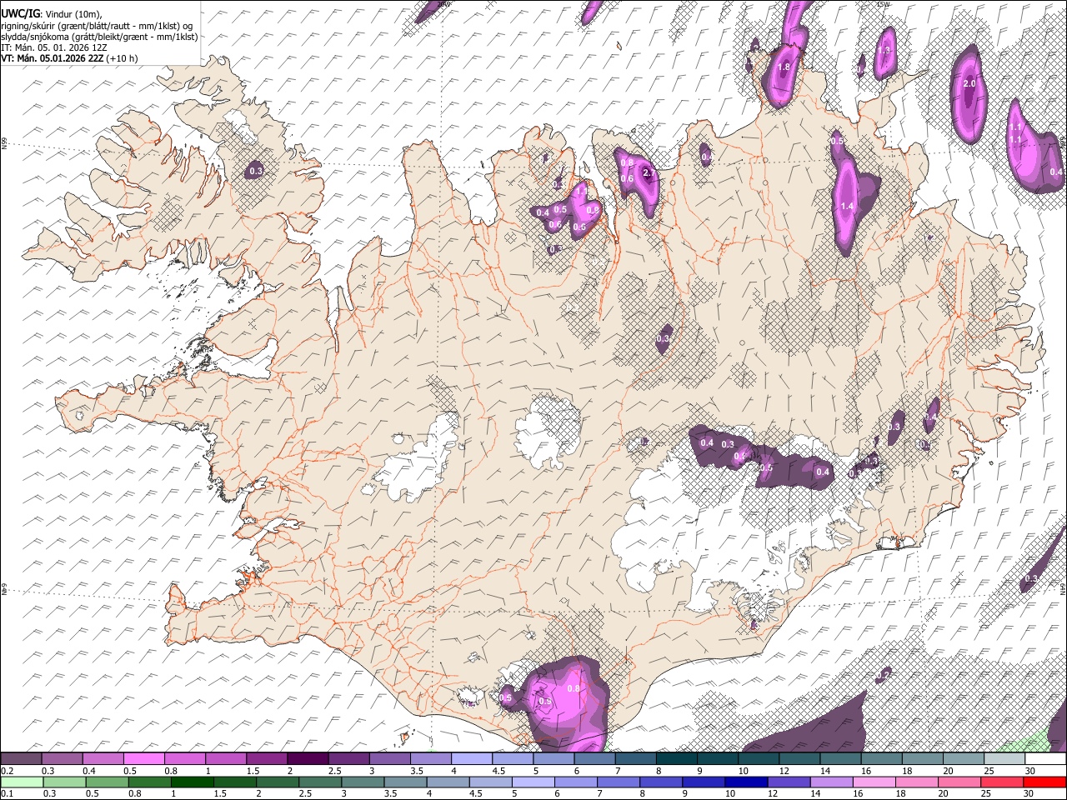
Task: Select the title line 'UWC/IG: Vindur (10m)'
Action: tap(52, 14)
